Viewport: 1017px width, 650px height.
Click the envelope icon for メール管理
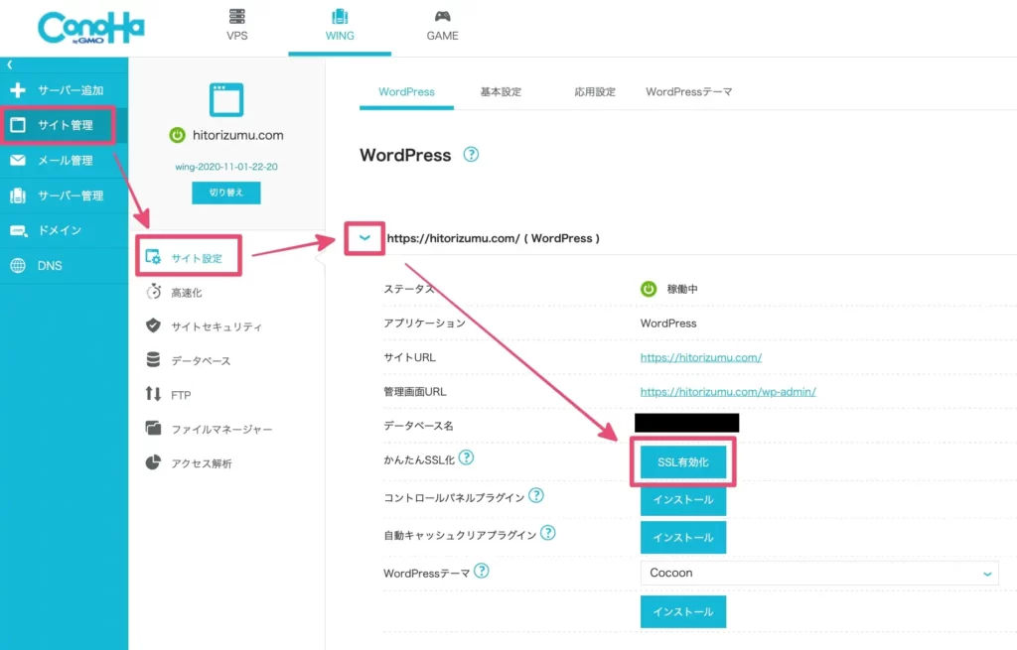point(18,160)
